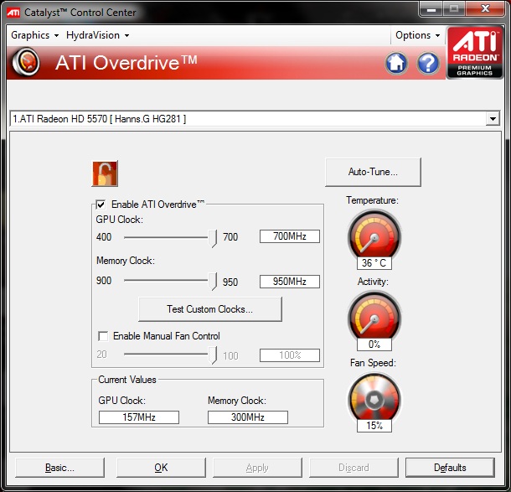Minimize the Catalyst Control Center window
The width and height of the screenshot is (511, 492).
click(431, 9)
